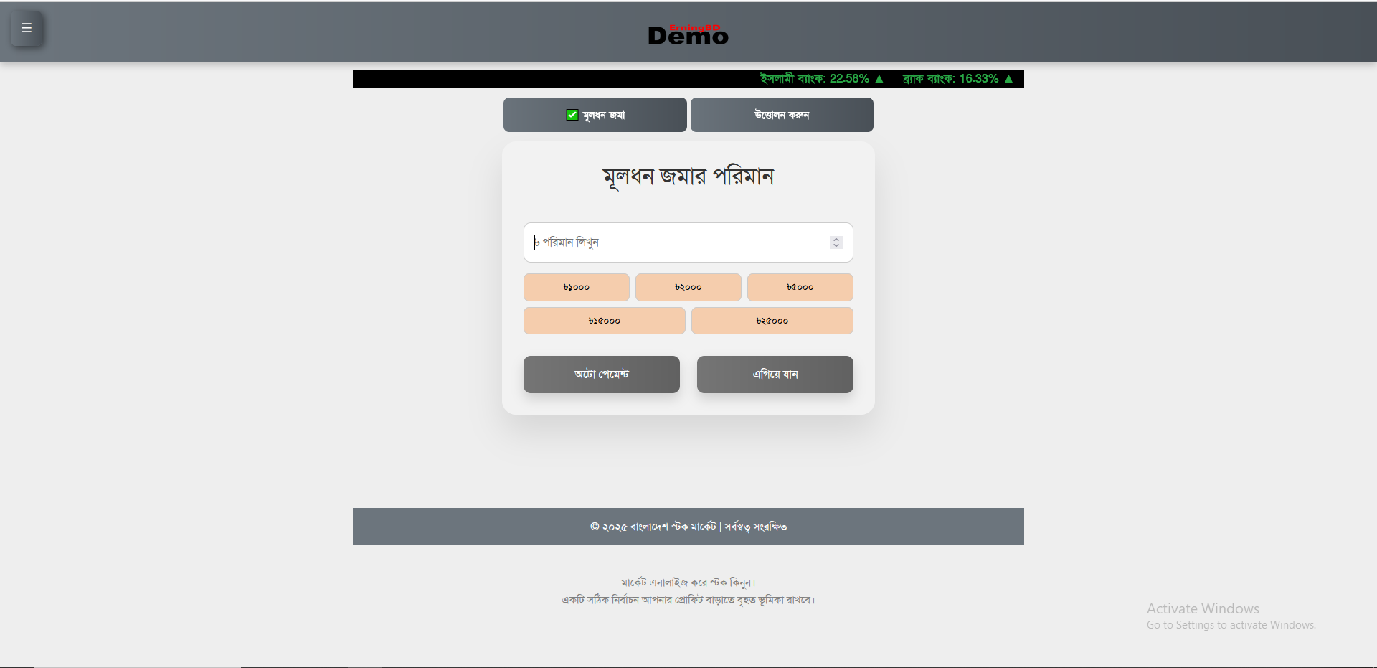Click the green arrow beside ব্র্যাক ব্যাংক 16.33%
The image size is (1377, 668).
(x=1008, y=79)
